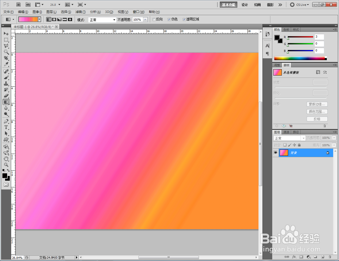Switch to 设计 workspace
339x261 pixels.
tap(245, 5)
